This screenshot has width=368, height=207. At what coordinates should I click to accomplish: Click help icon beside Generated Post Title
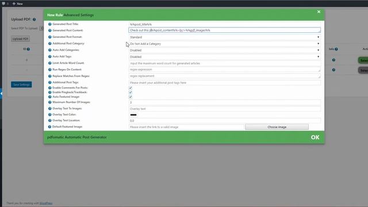(50, 24)
